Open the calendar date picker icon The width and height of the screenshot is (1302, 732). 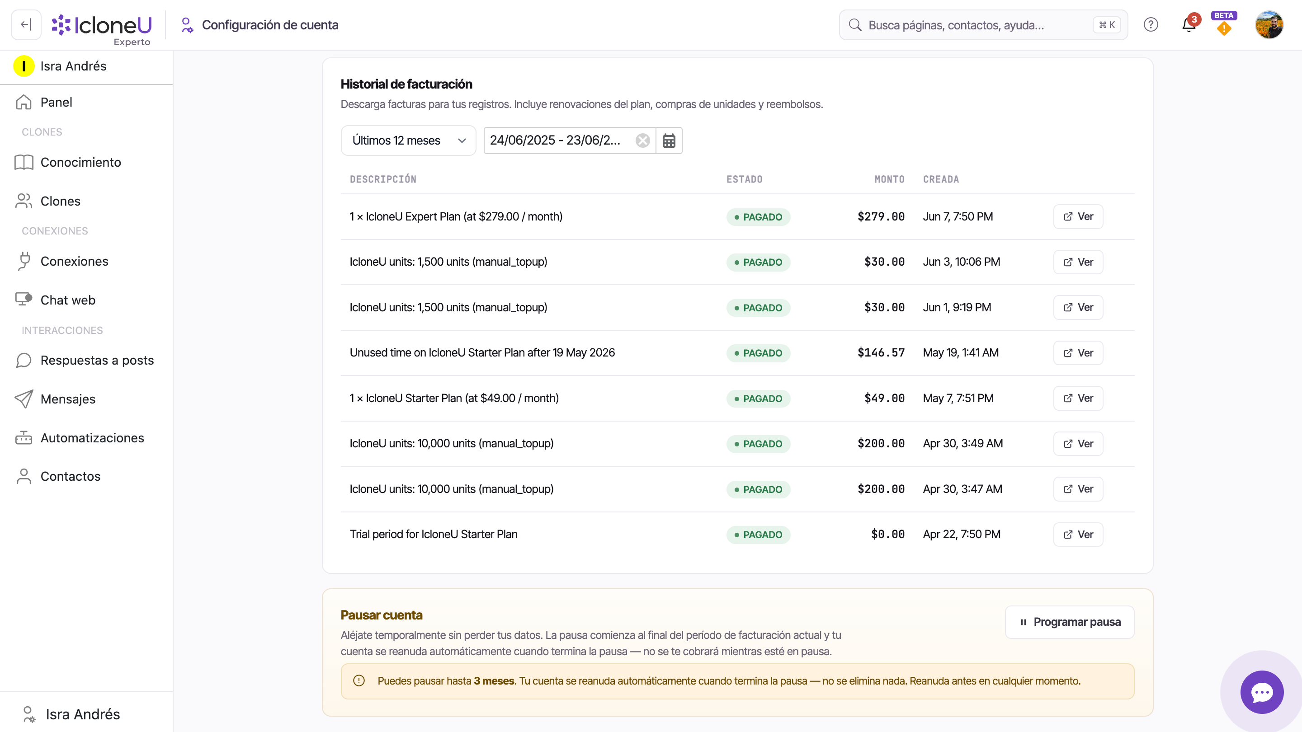pos(669,141)
